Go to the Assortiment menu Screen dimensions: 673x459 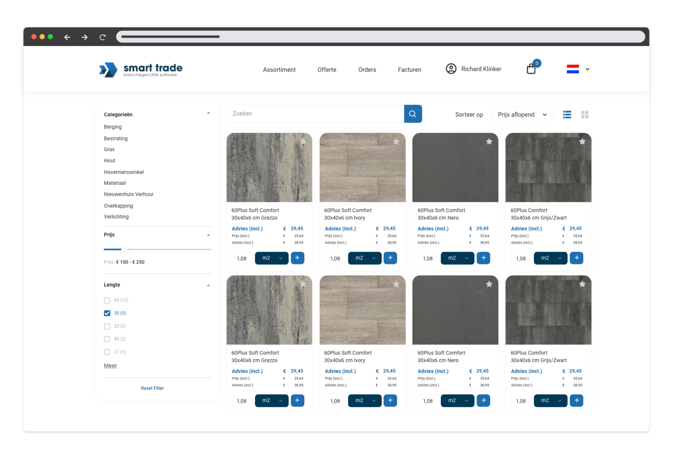click(x=279, y=70)
